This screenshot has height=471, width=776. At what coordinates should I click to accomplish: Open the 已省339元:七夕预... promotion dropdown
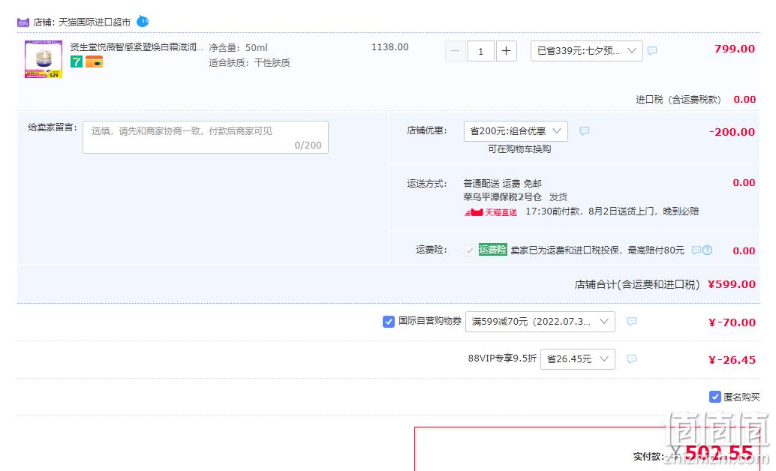586,51
